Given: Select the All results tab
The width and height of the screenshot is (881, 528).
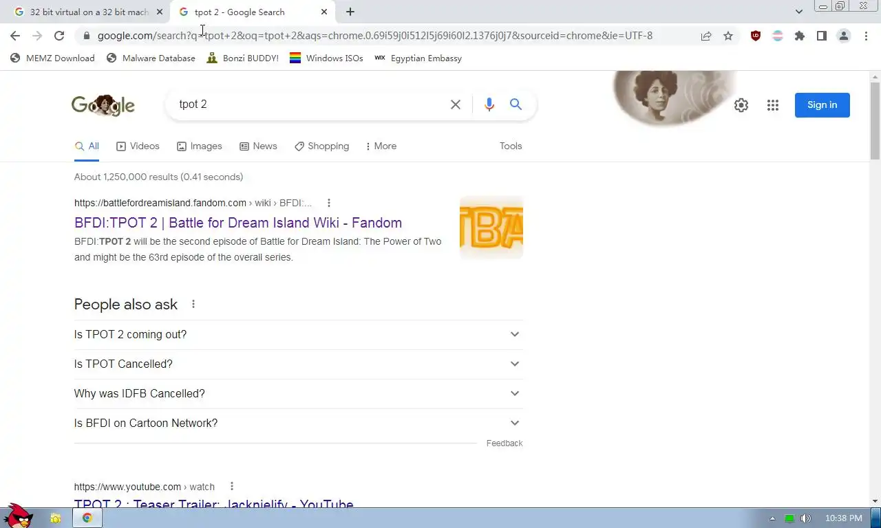Looking at the screenshot, I should tap(87, 146).
